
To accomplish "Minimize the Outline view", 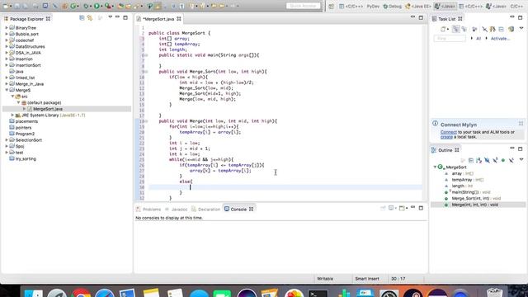I will click(512, 148).
